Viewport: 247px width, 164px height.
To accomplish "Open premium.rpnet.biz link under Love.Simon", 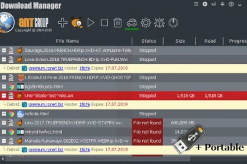I will pyautogui.click(x=46, y=68).
